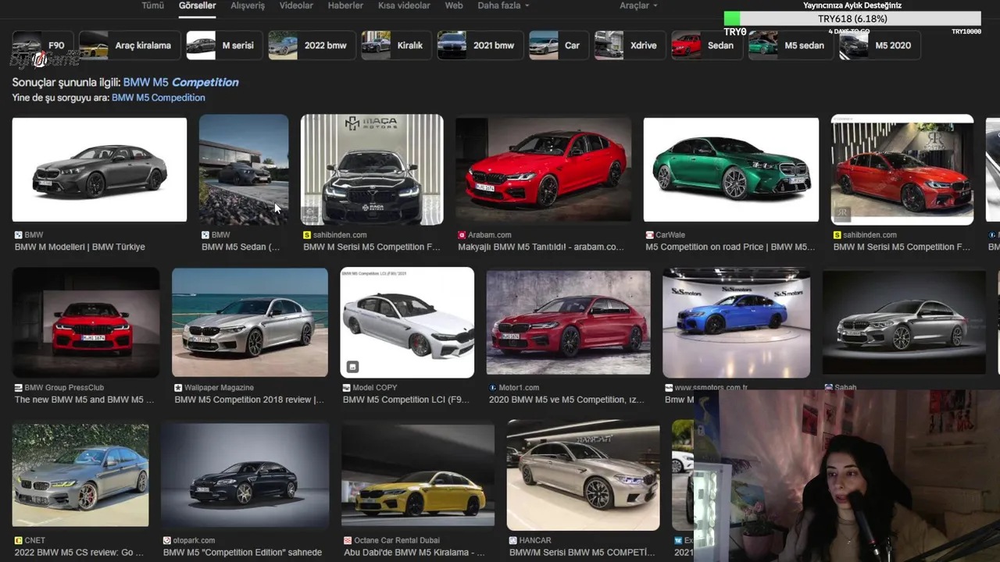Click the Motor1.com source favicon
Viewport: 1000px width, 562px height.
coord(492,388)
